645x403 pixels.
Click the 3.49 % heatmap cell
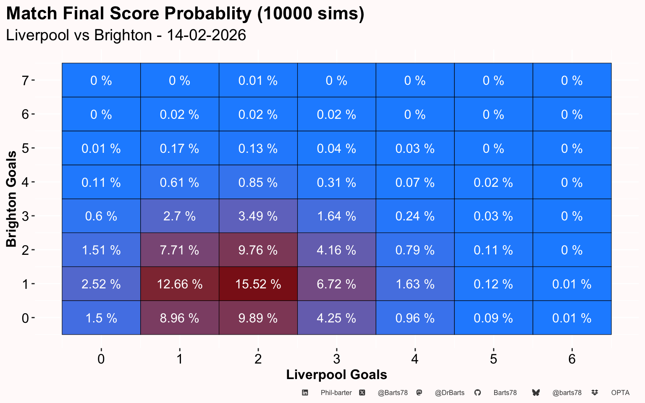[258, 216]
